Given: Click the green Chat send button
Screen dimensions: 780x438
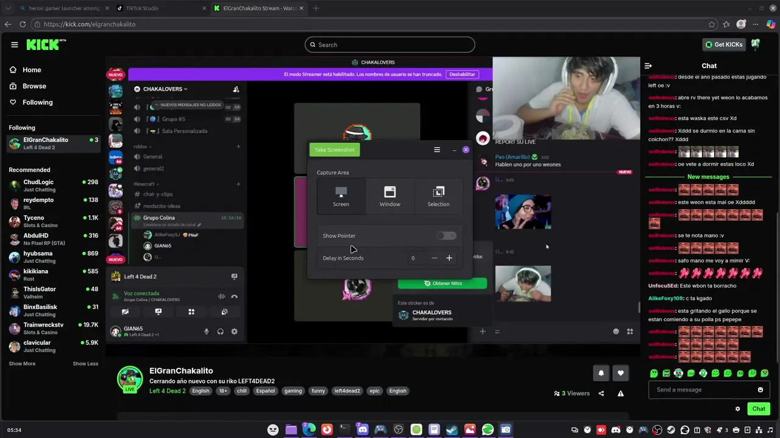Looking at the screenshot, I should (759, 409).
